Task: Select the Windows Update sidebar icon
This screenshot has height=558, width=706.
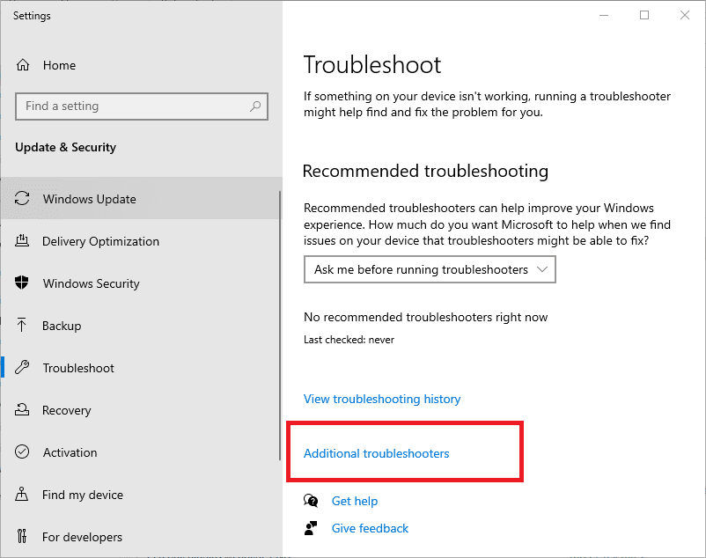Action: click(26, 199)
